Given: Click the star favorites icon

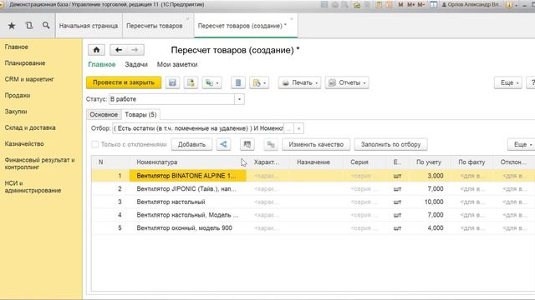Looking at the screenshot, I should pyautogui.click(x=12, y=26).
